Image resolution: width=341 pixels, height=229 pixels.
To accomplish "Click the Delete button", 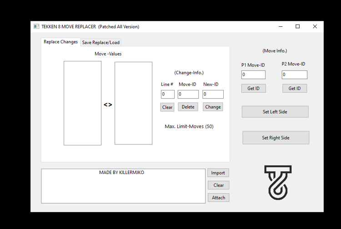I will pos(188,107).
